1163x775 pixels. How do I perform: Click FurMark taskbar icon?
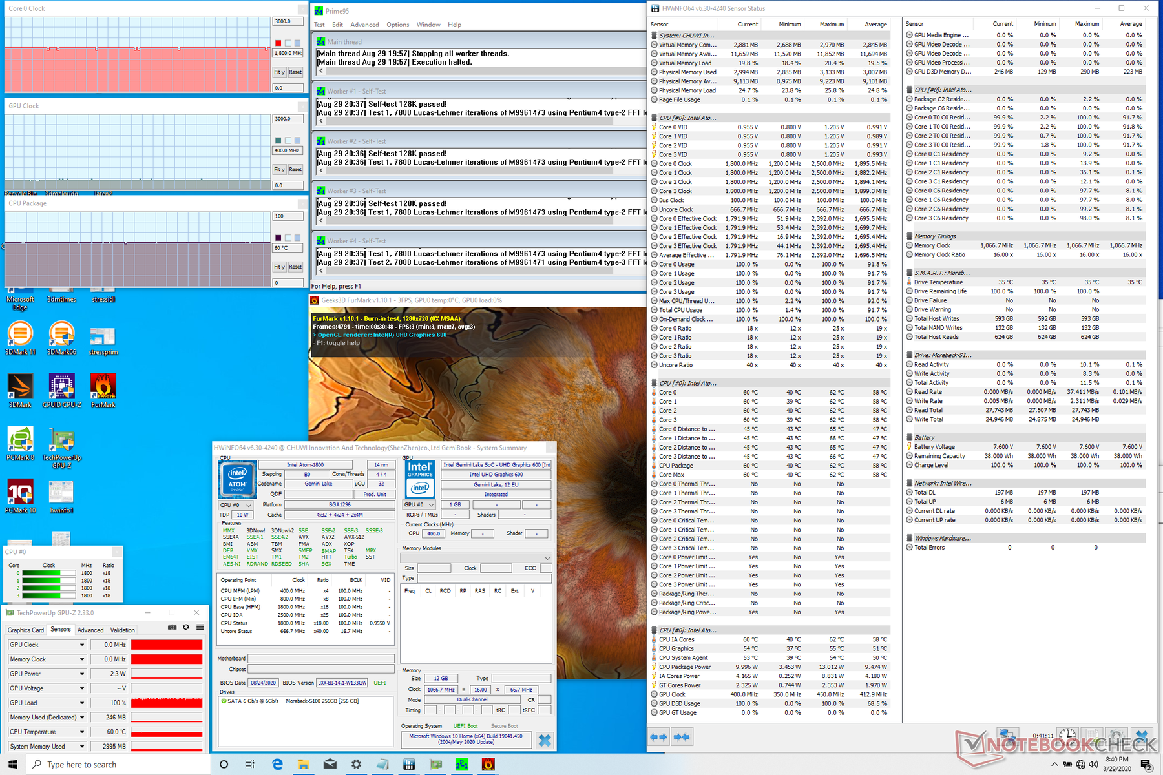[488, 764]
